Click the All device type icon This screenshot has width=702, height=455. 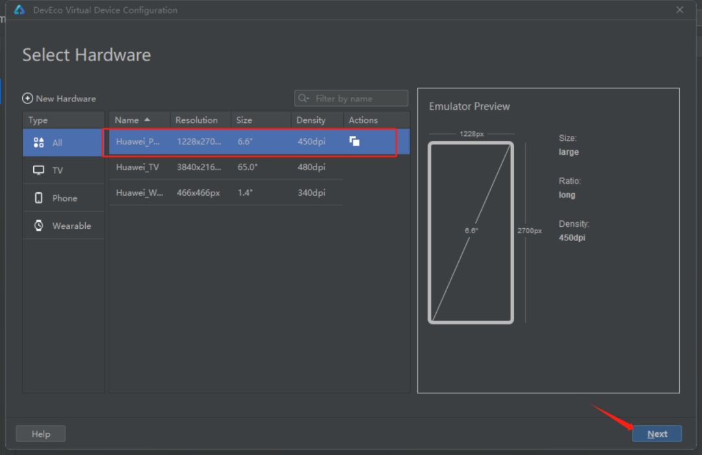(x=38, y=142)
